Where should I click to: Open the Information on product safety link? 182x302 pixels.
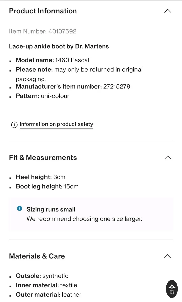[x=56, y=124]
